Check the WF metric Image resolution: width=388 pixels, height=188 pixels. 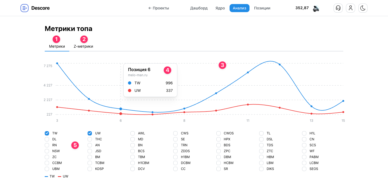pos(304,151)
